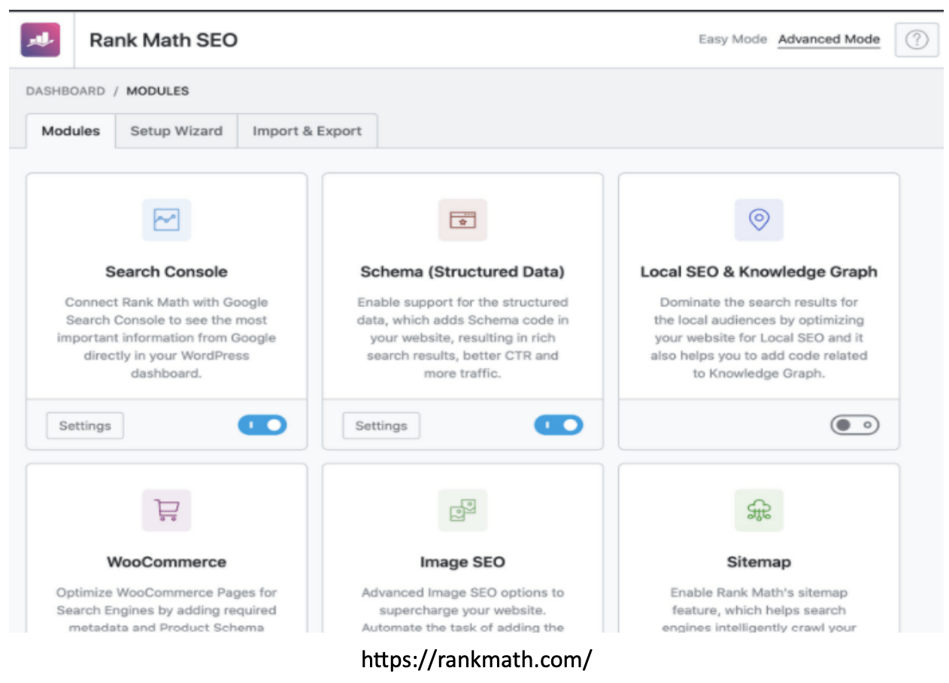Click the Local SEO map pin icon
Screen dimensions: 949x683
click(759, 220)
